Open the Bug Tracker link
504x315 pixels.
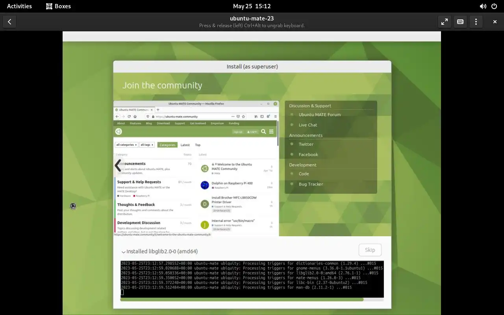pyautogui.click(x=311, y=184)
